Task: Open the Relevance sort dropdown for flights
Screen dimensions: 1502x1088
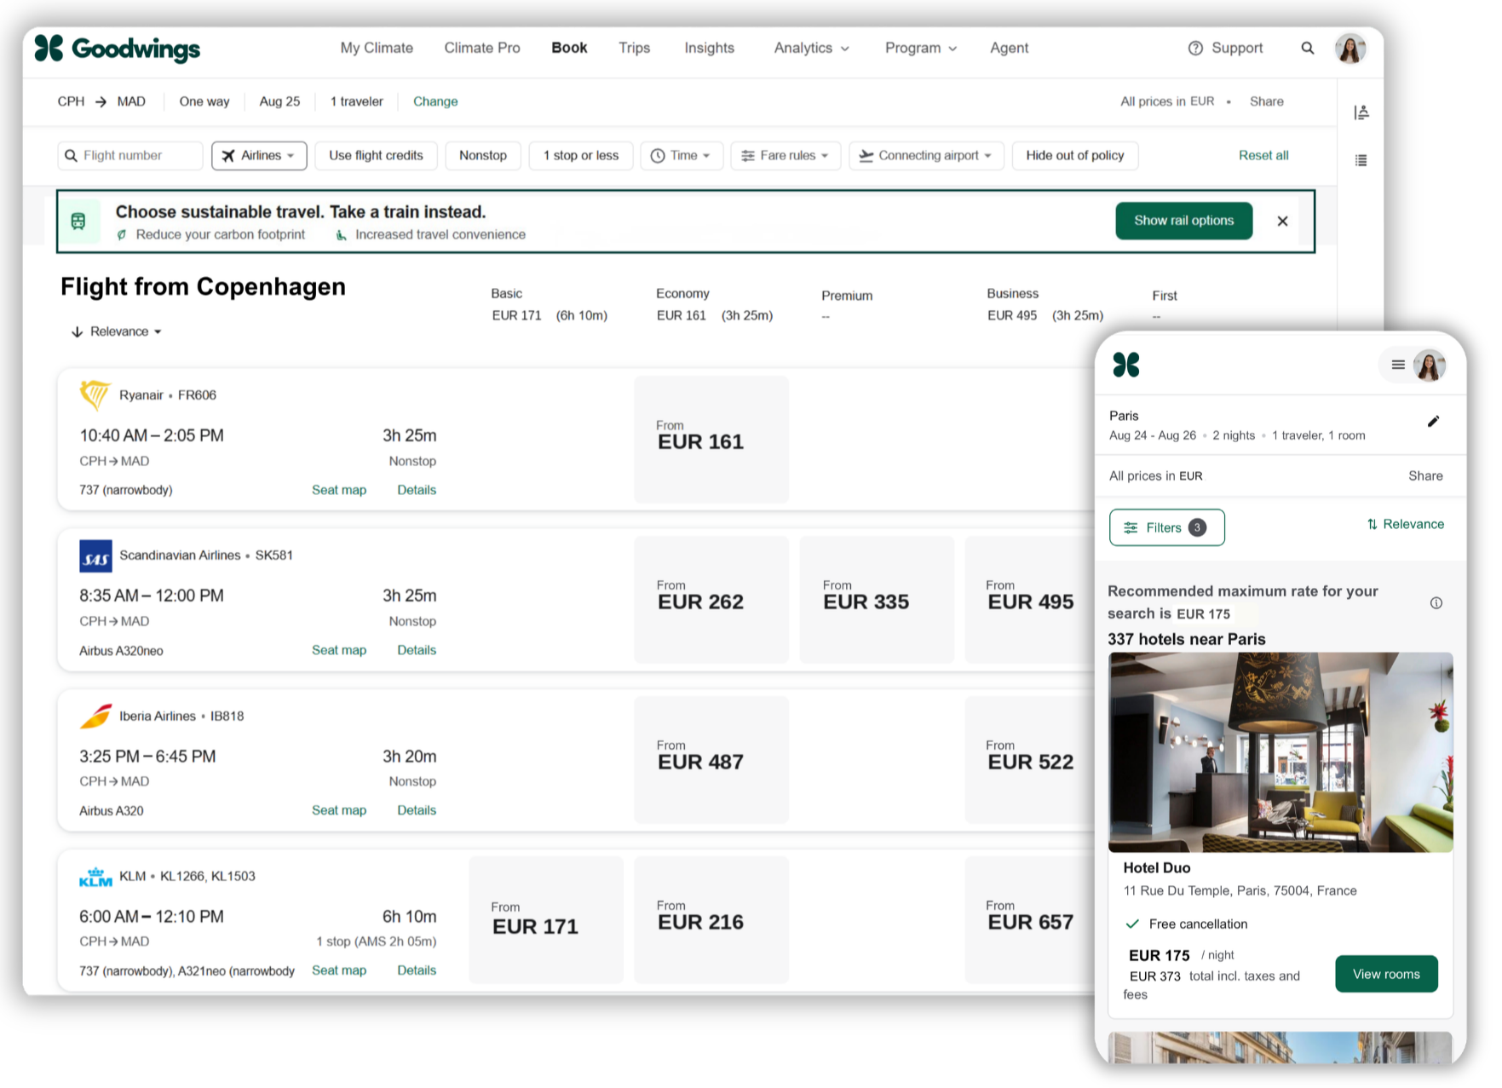Action: tap(117, 332)
